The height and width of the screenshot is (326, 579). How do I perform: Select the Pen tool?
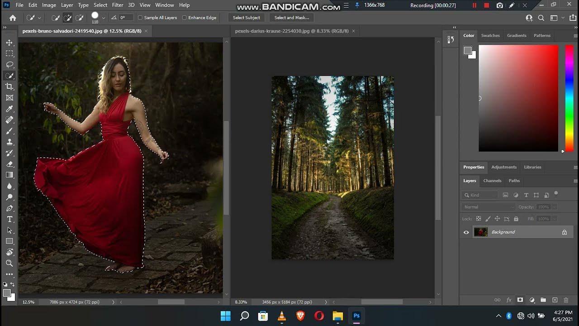tap(9, 208)
